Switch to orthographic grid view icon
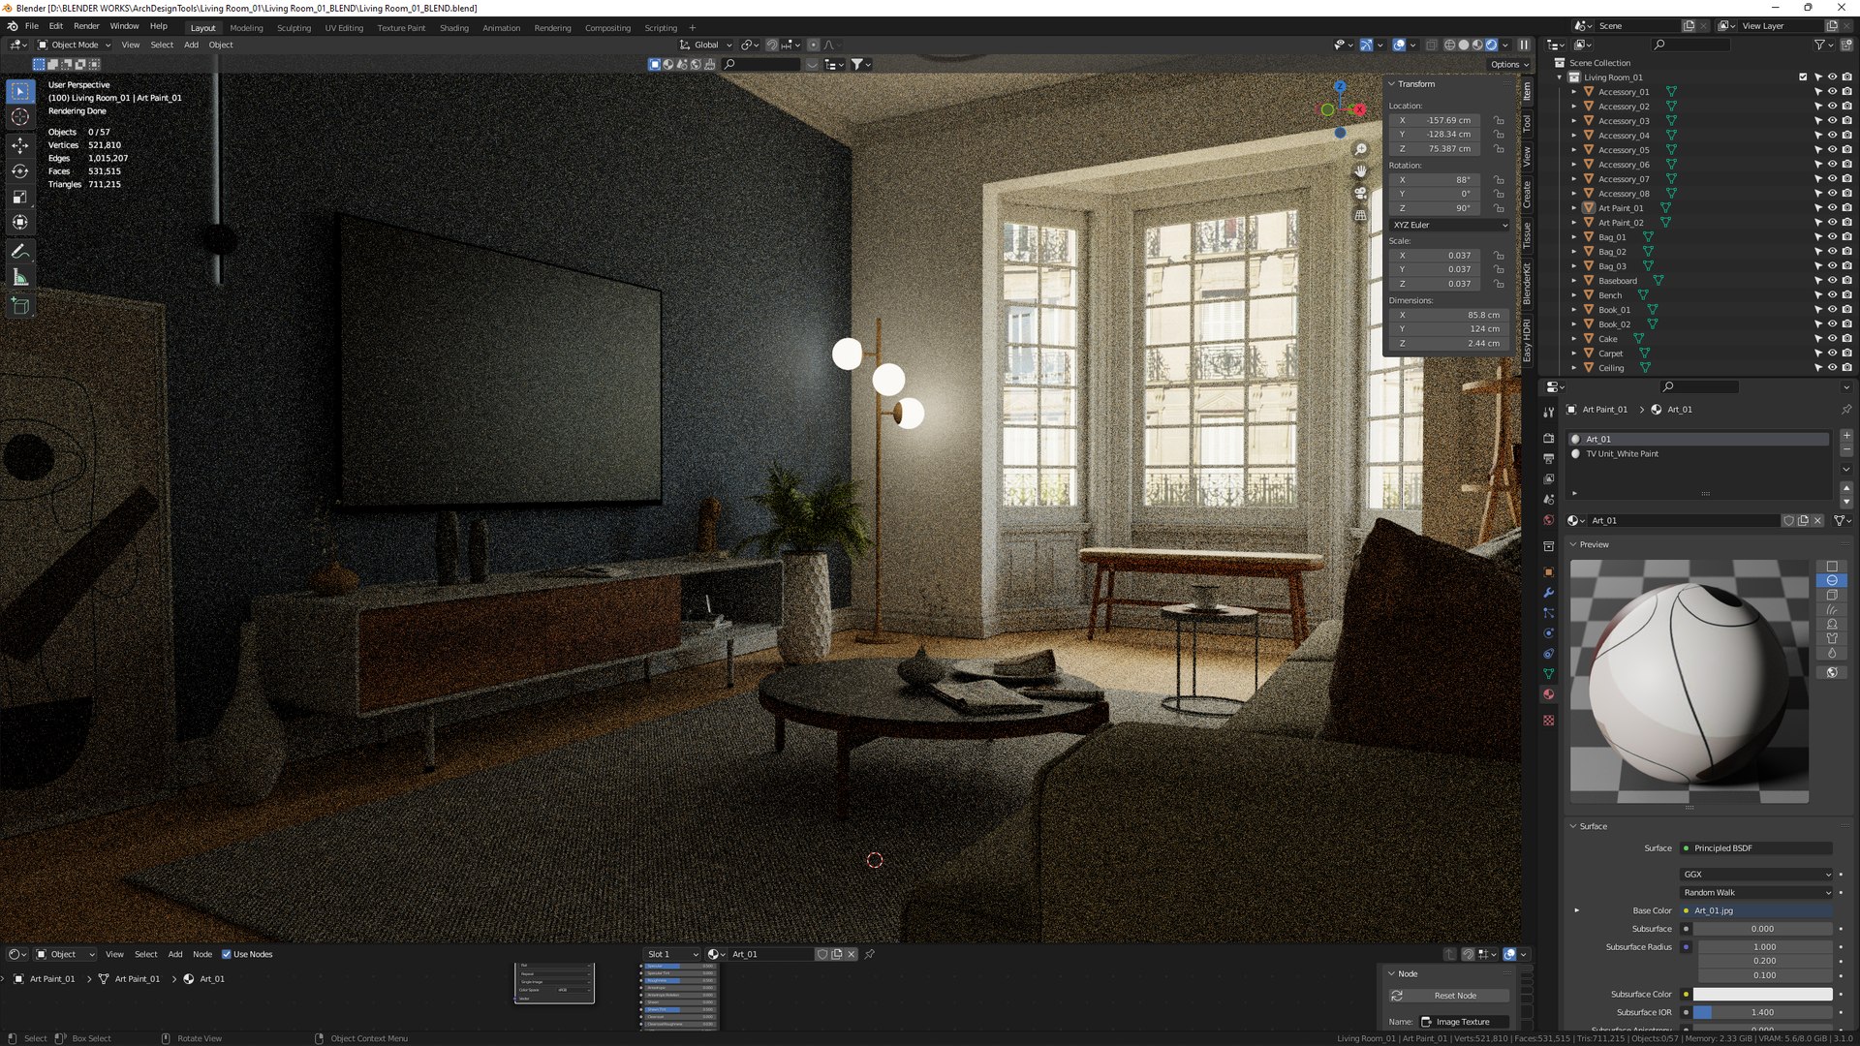This screenshot has width=1860, height=1046. pos(1360,215)
